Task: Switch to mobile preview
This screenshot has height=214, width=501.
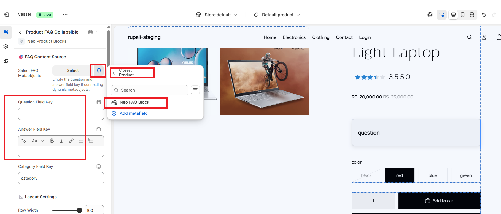Action: pos(463,15)
